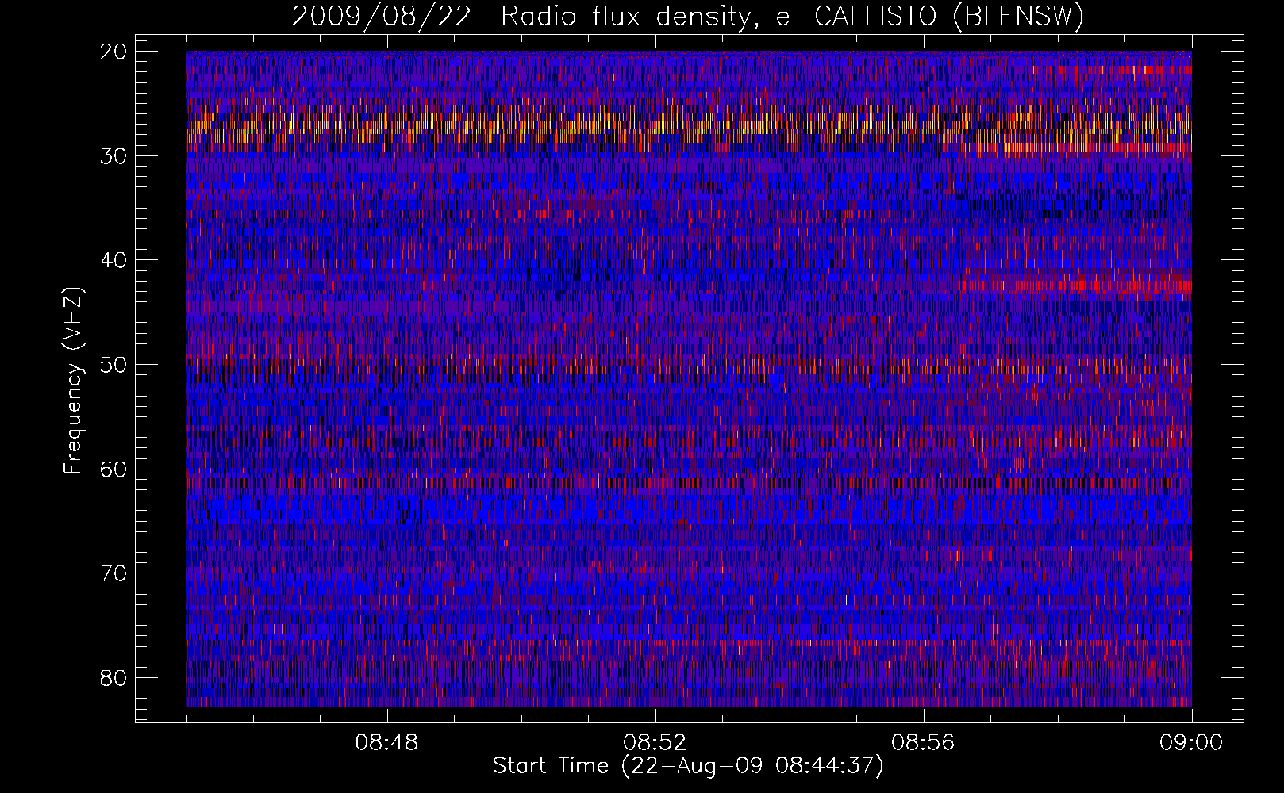Click the 70 frequency tick label
This screenshot has height=793, width=1284.
coord(114,573)
